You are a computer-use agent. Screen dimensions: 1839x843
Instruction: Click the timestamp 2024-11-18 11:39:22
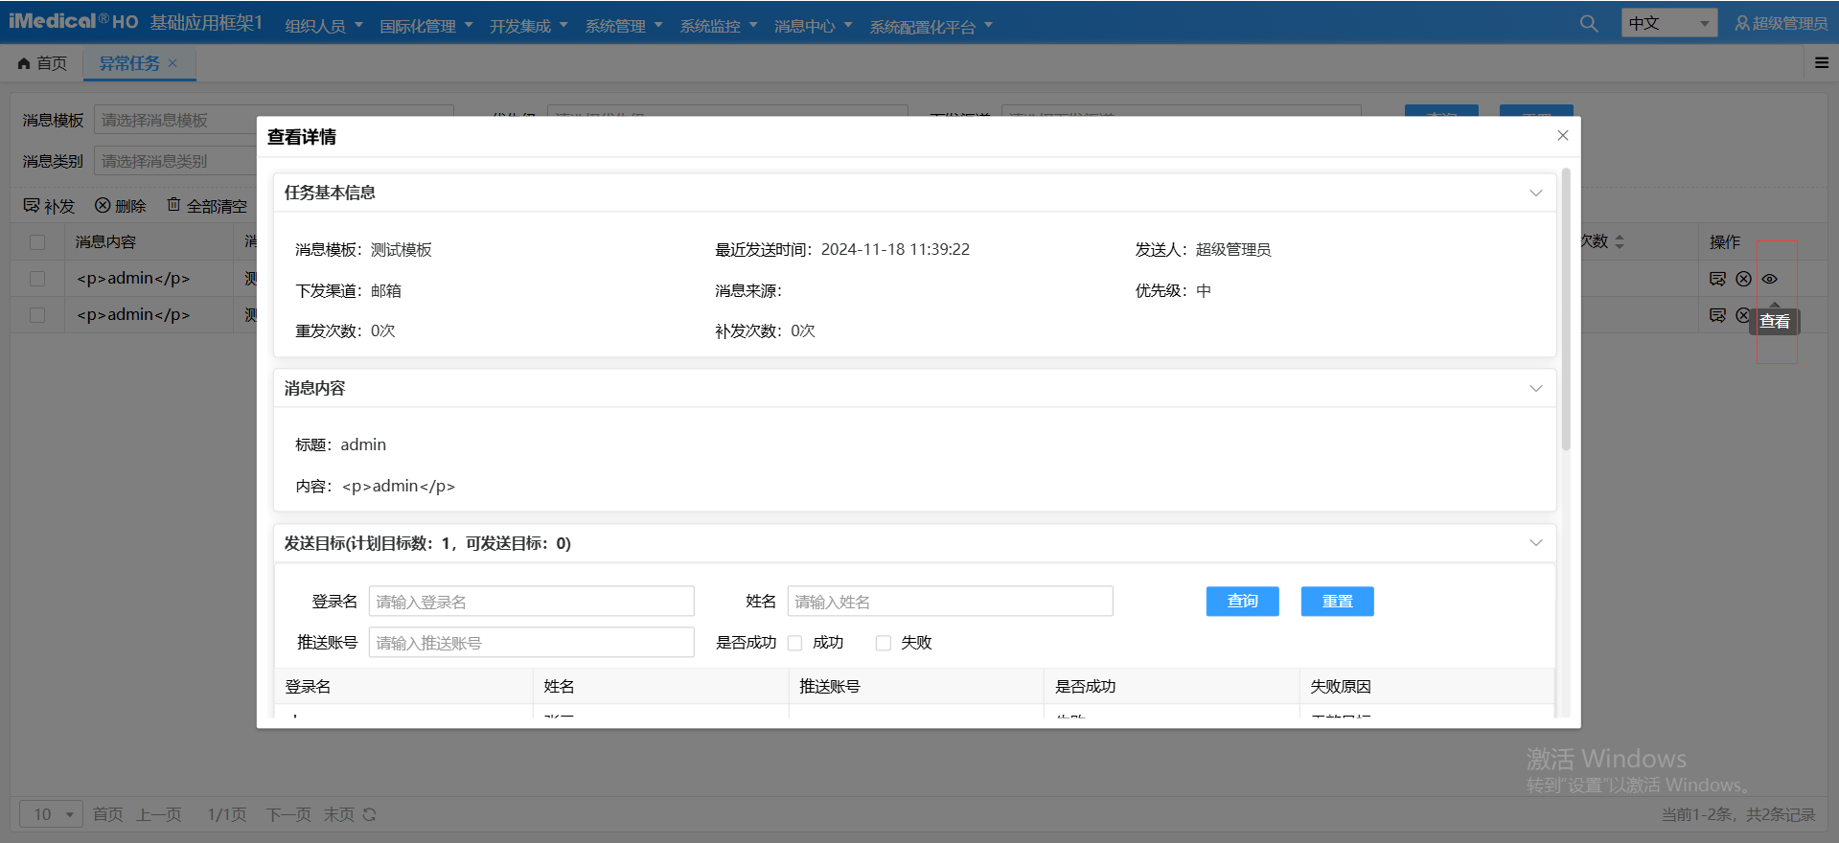[x=895, y=249]
